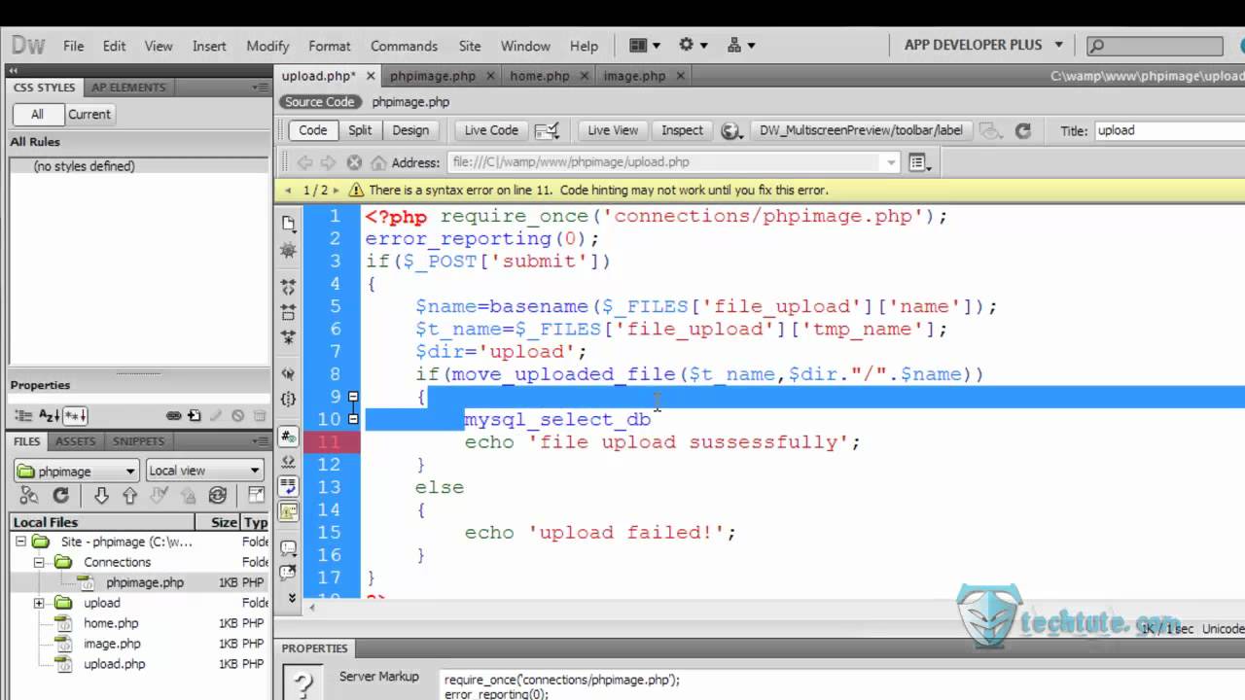
Task: Click Put Files up arrow icon
Action: (x=129, y=496)
